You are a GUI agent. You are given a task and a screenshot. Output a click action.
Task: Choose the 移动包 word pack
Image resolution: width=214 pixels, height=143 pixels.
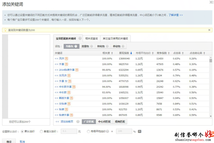click(x=119, y=46)
